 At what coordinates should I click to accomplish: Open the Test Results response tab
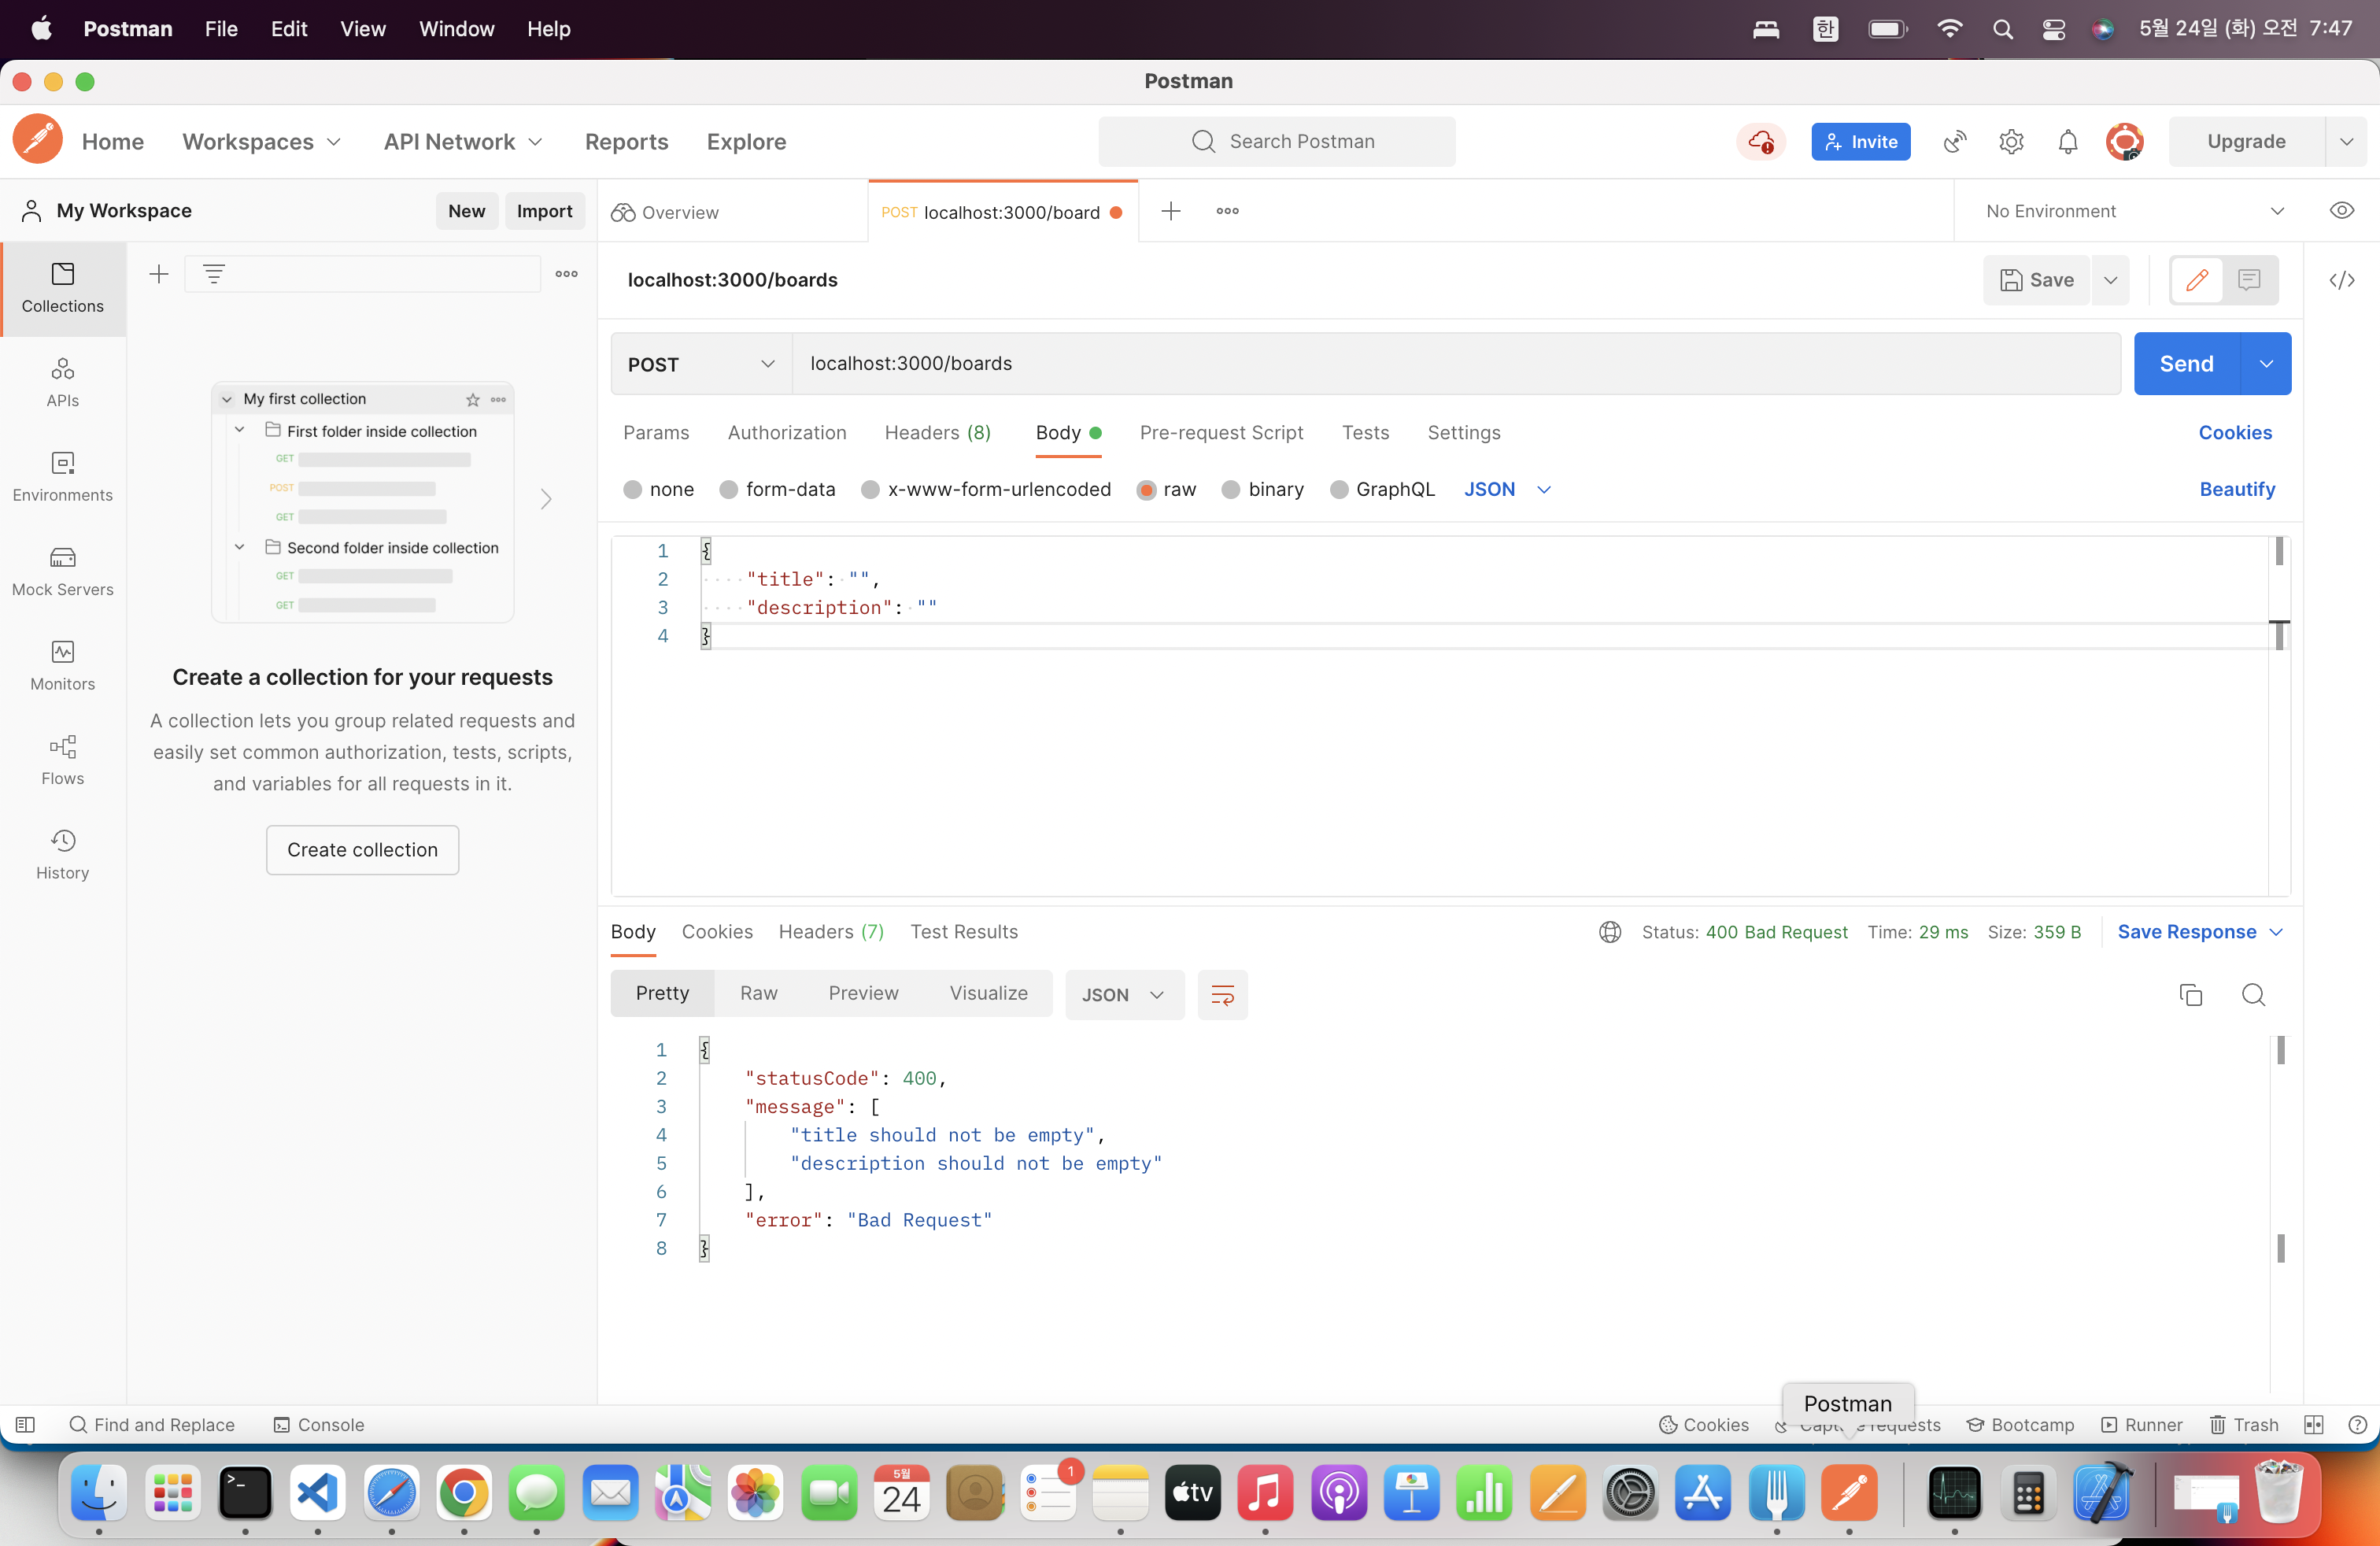click(x=963, y=931)
